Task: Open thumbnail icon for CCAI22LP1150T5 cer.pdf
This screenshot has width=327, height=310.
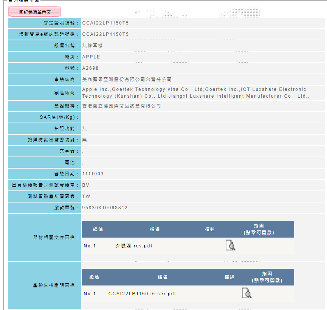Action: coord(246,293)
